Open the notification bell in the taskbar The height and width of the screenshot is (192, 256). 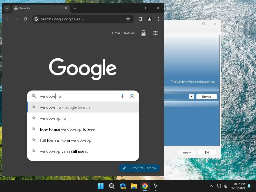[249, 186]
